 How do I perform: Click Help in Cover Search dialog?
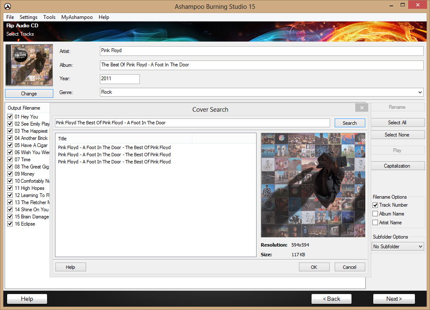click(x=71, y=267)
